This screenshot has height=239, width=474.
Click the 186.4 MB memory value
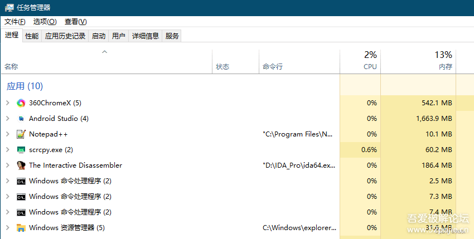[x=437, y=165]
